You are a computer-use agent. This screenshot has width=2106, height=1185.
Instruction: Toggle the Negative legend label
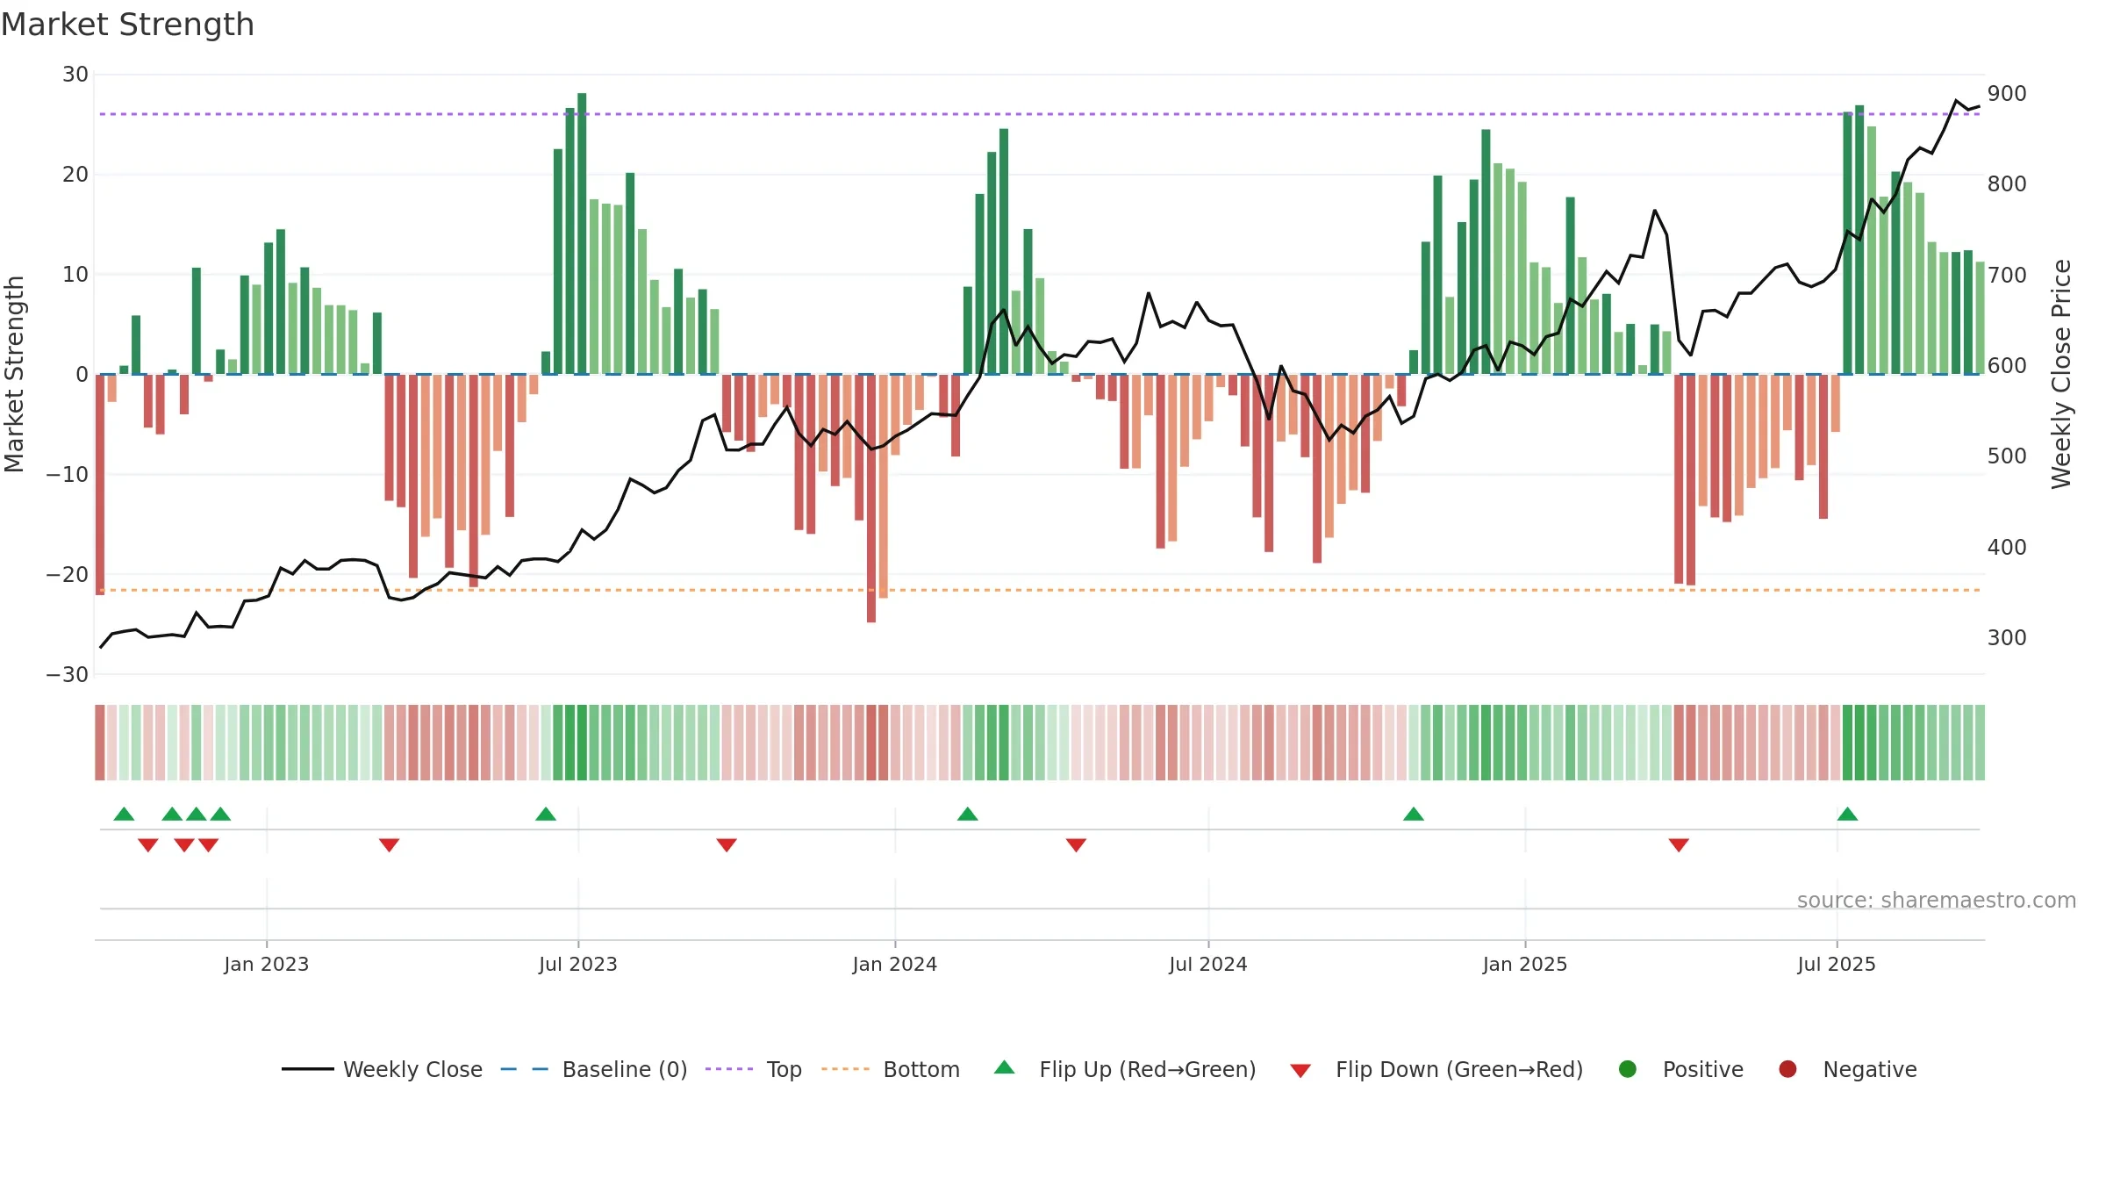tap(1870, 1069)
